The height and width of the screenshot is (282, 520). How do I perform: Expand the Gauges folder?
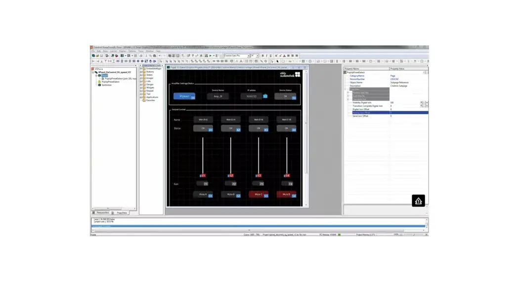click(x=141, y=84)
